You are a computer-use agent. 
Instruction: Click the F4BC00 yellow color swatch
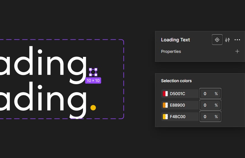coord(165,117)
